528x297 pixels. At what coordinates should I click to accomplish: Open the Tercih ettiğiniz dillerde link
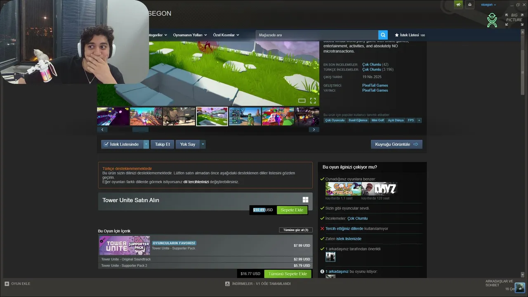[x=344, y=229]
